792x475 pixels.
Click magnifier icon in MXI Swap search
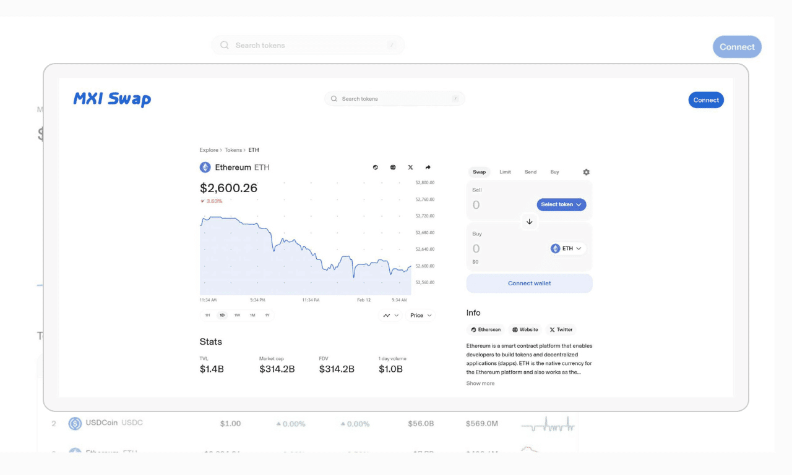(x=334, y=99)
